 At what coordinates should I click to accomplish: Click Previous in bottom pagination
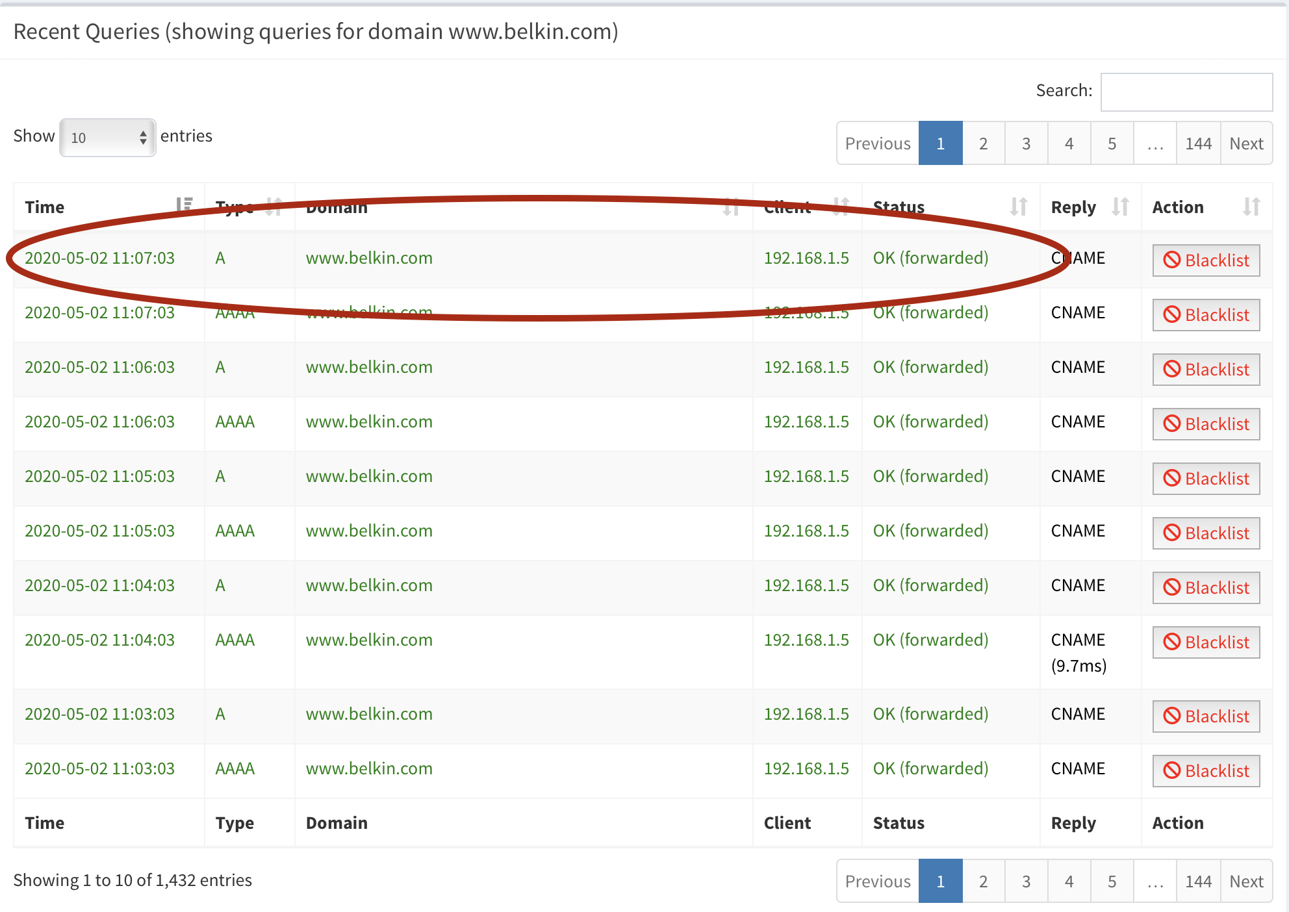tap(877, 881)
